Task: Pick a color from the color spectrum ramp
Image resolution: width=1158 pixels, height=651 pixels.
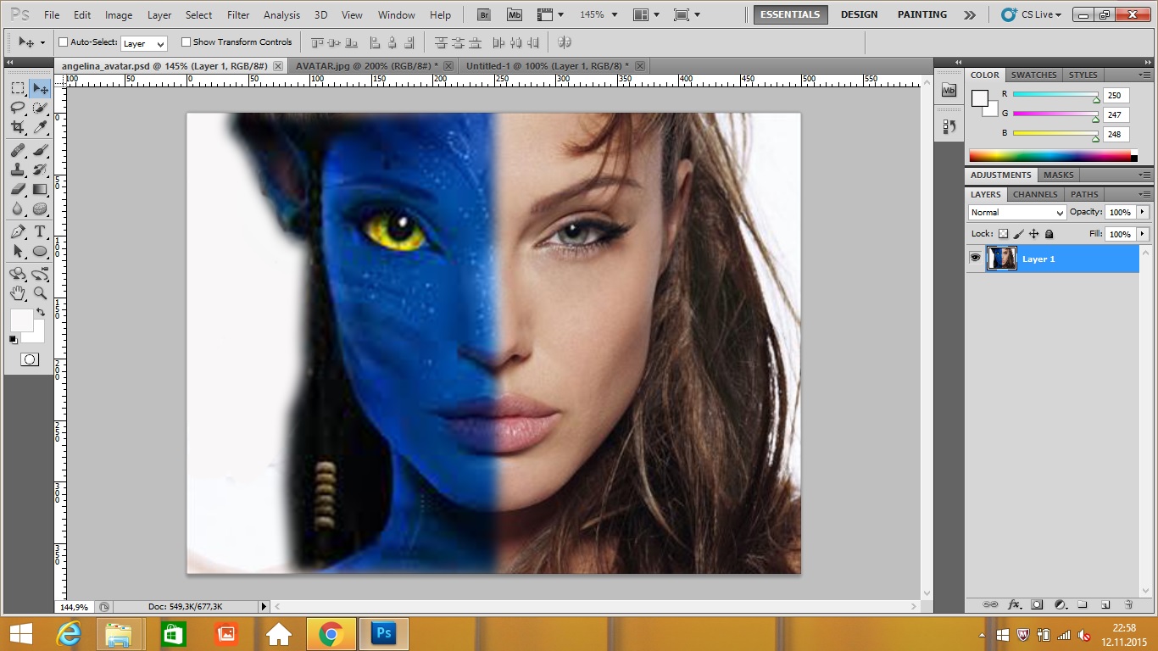Action: click(x=1054, y=156)
